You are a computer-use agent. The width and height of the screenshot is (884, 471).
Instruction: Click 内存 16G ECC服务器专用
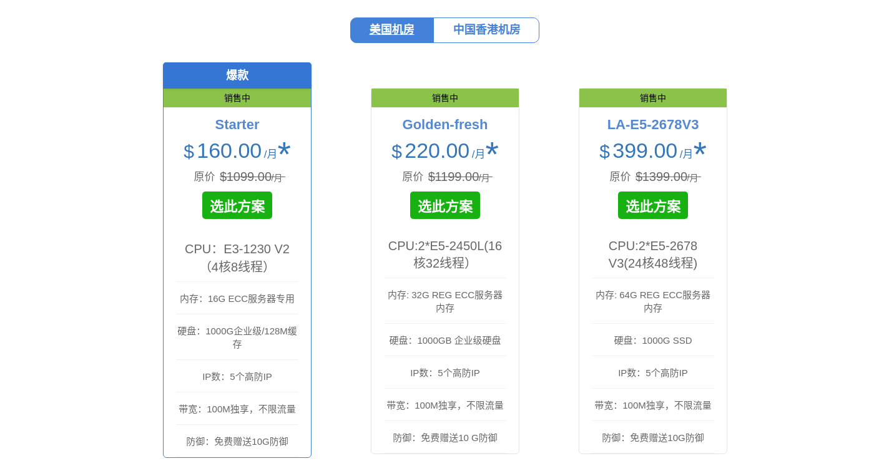[x=237, y=299]
